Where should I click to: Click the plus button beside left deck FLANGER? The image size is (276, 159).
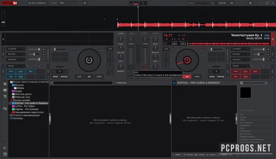coord(43,49)
